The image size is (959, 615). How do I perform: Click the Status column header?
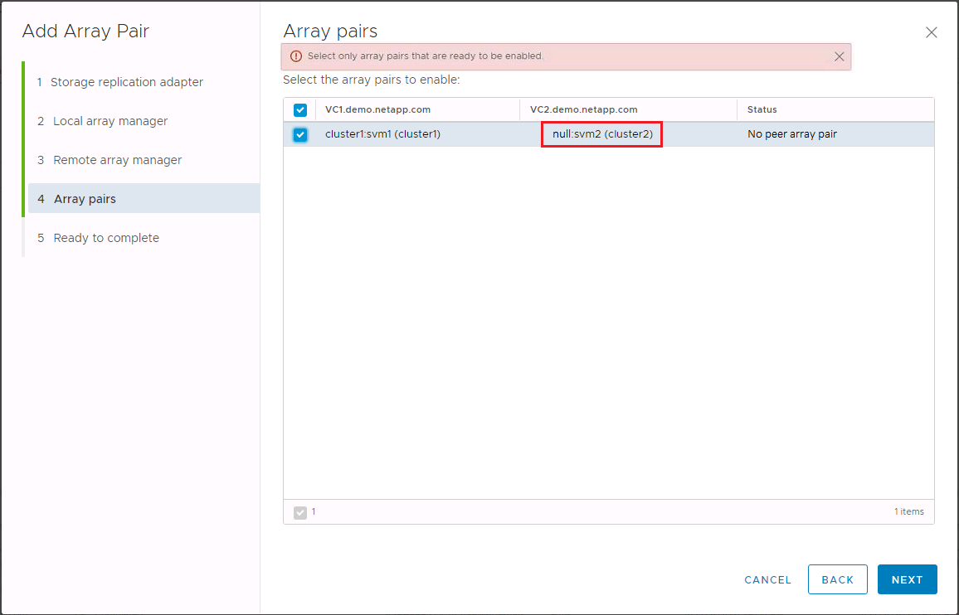(762, 109)
